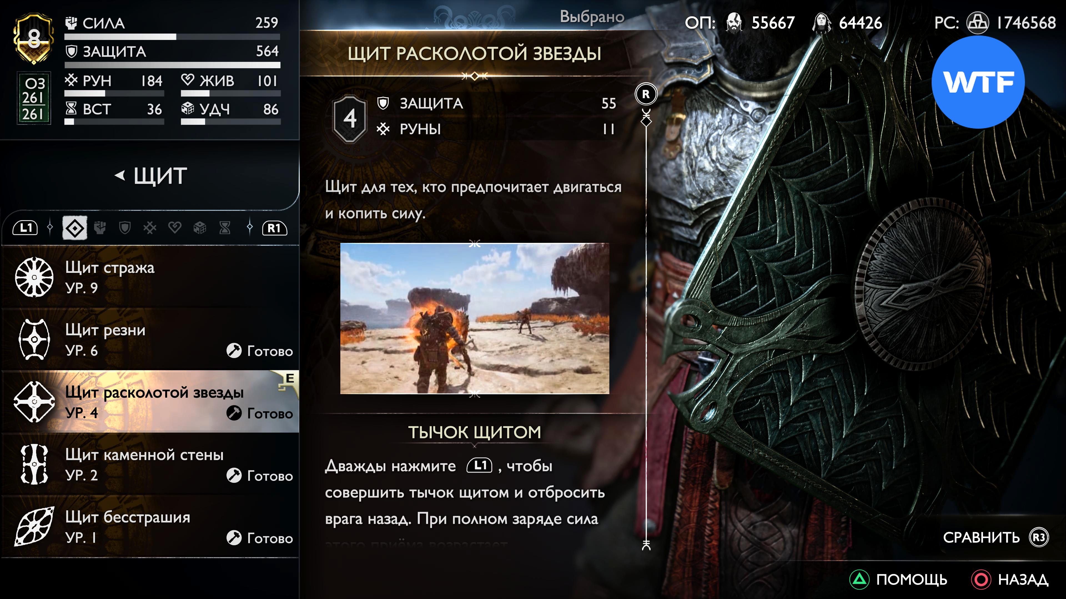Filter shields by luck dice icon
Image resolution: width=1066 pixels, height=599 pixels.
(x=200, y=228)
